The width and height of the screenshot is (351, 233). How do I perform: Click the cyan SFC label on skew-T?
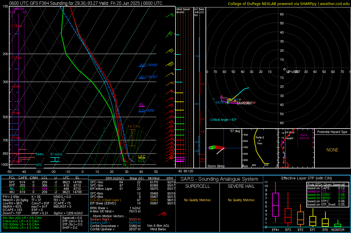click(39, 165)
